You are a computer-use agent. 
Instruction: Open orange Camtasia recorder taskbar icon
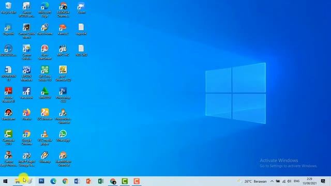coord(137,181)
